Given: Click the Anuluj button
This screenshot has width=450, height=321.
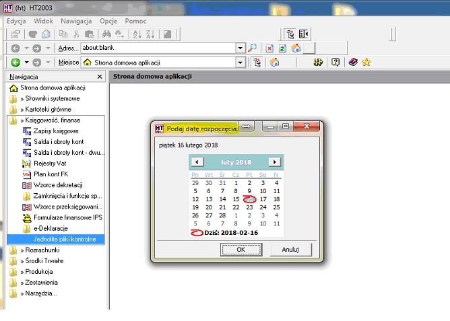Looking at the screenshot, I should click(290, 250).
